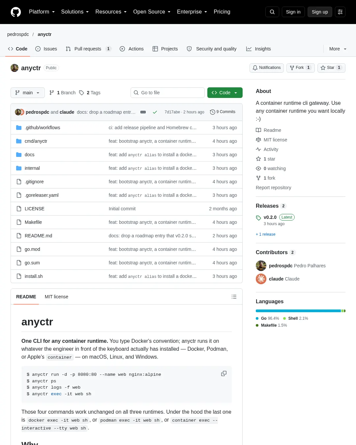Open the Activity pulse link
This screenshot has height=445, width=356.
[267, 149]
